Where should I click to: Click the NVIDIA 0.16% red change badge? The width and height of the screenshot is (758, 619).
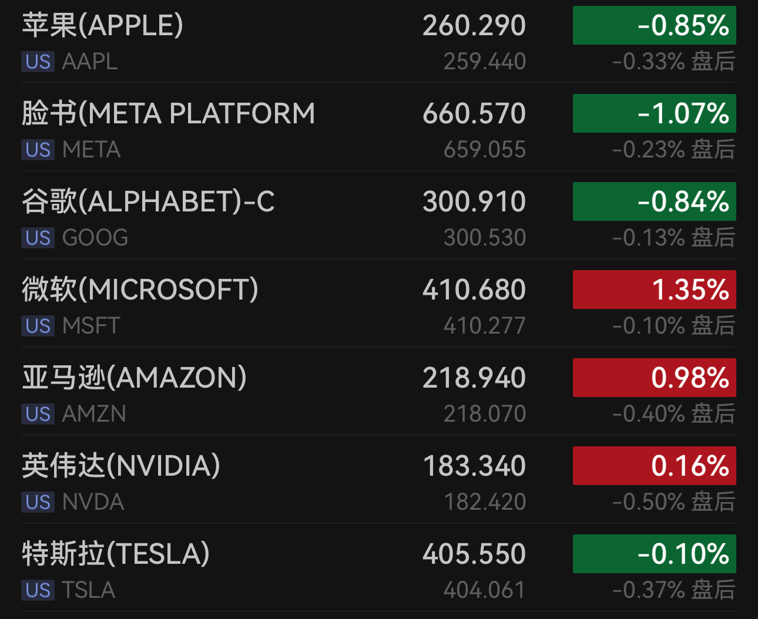tap(654, 466)
